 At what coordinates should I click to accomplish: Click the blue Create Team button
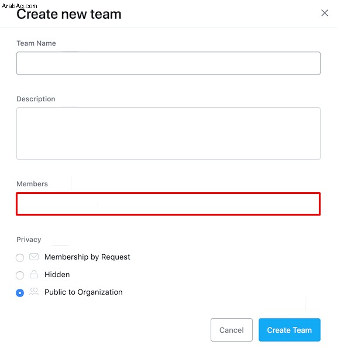coord(290,330)
